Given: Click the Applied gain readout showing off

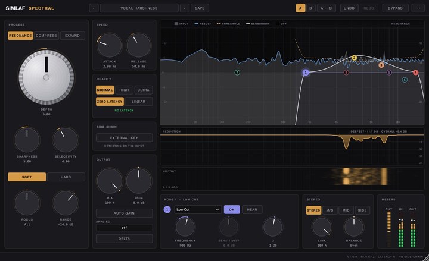Looking at the screenshot, I should click(x=124, y=228).
